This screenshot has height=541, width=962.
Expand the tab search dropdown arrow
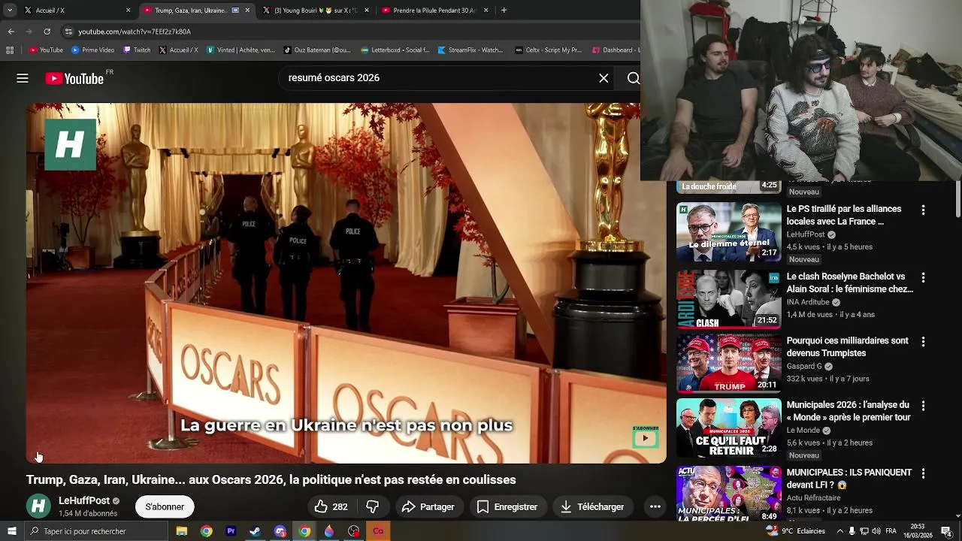click(x=10, y=11)
